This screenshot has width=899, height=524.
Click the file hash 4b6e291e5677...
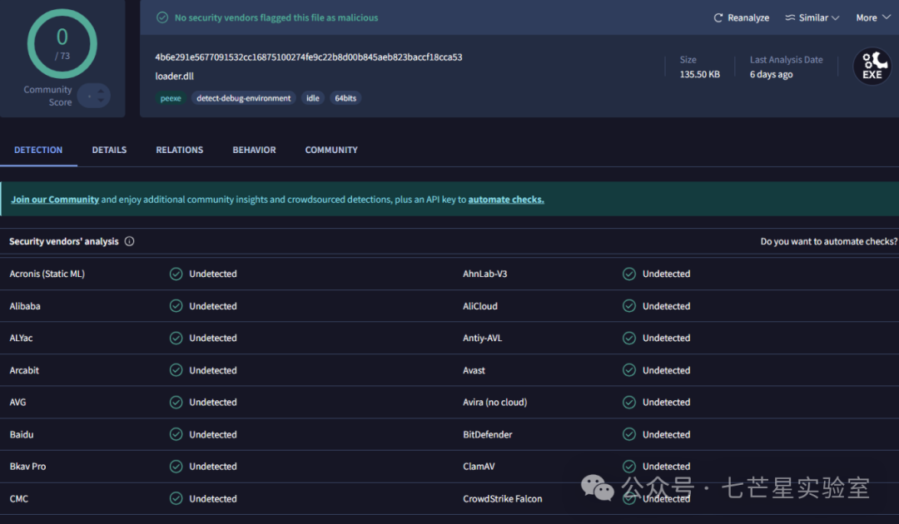(309, 57)
